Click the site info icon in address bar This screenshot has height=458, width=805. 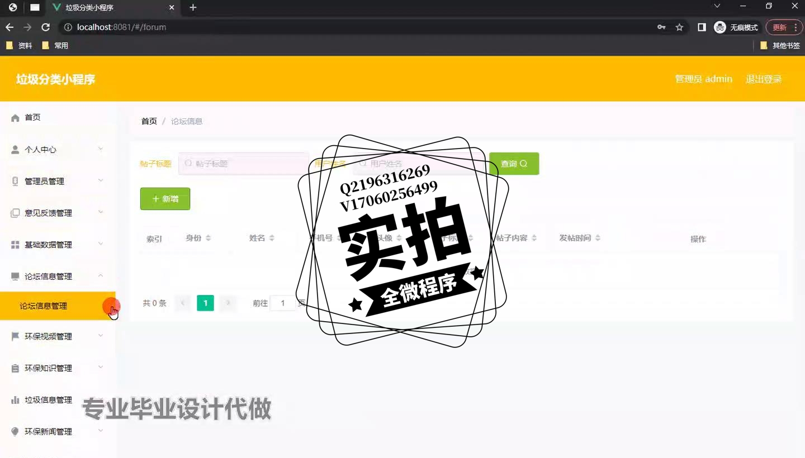pyautogui.click(x=68, y=27)
